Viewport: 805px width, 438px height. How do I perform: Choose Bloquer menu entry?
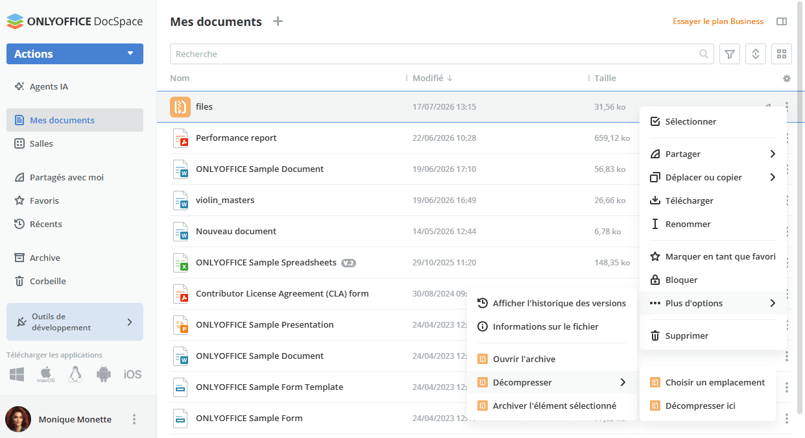coord(713,280)
